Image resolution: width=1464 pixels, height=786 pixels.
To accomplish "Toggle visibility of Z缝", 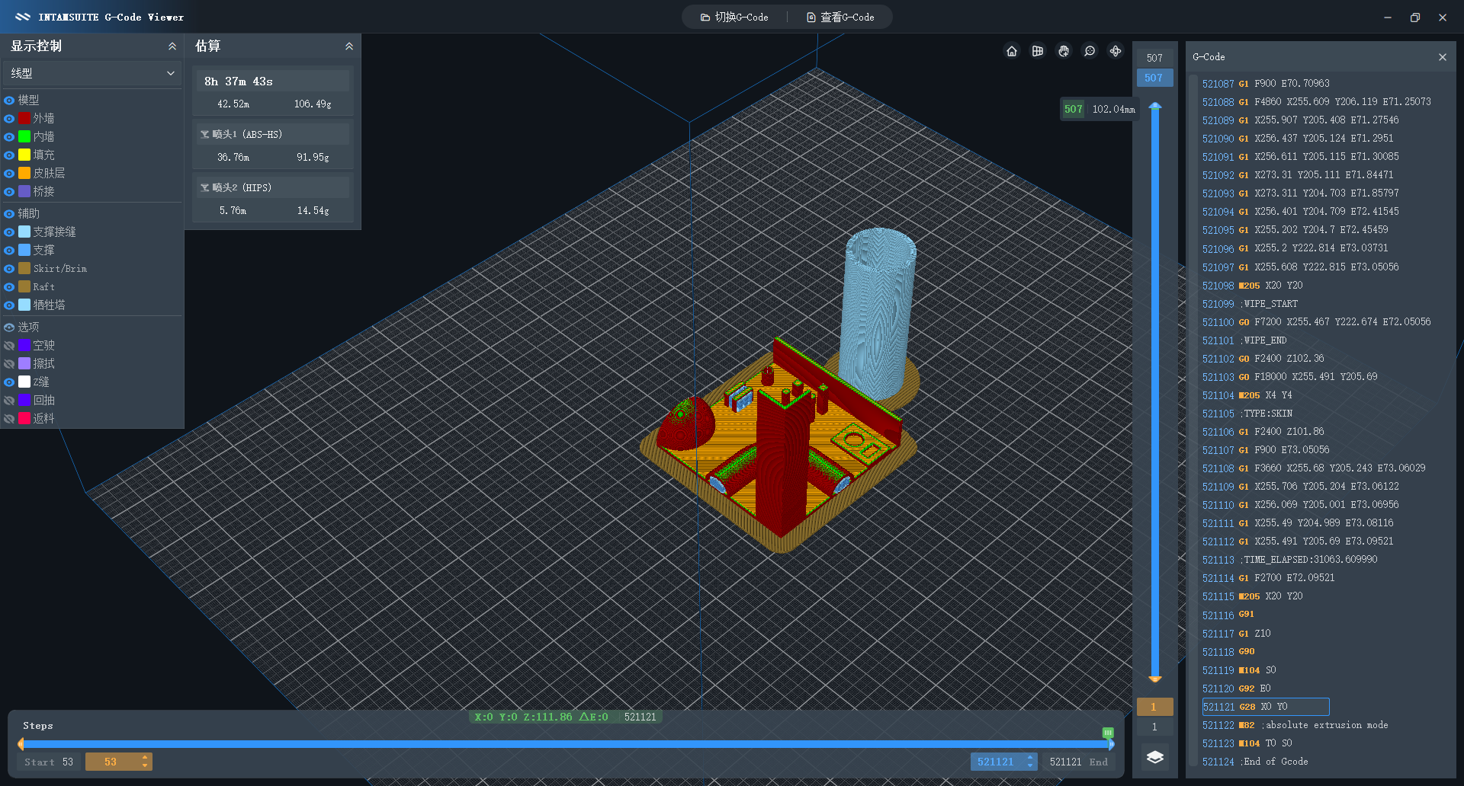I will [x=9, y=382].
